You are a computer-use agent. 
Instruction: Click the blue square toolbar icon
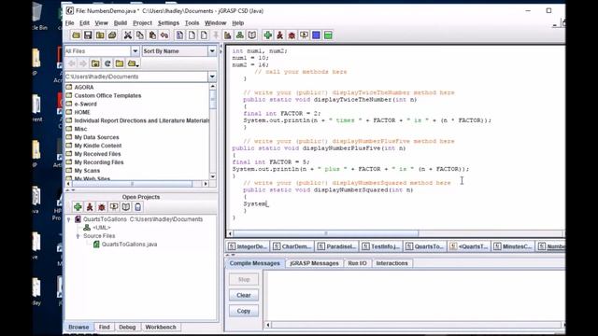tap(316, 35)
